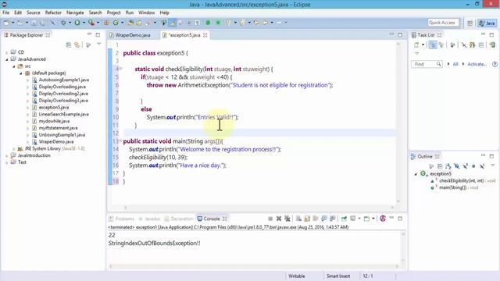Open the Run menu
The width and height of the screenshot is (500, 281).
click(x=130, y=12)
